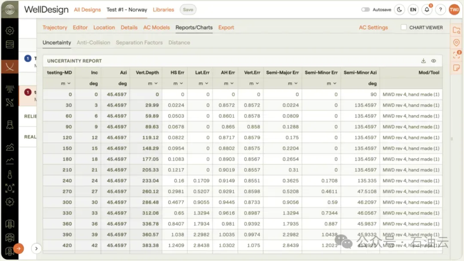The image size is (464, 261).
Task: Open the Details tab
Action: coord(129,27)
